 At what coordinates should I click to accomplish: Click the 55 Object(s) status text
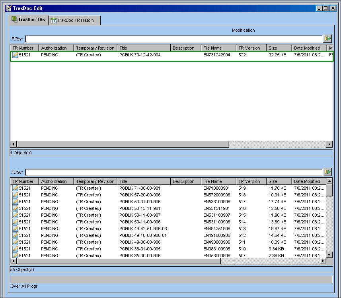click(x=22, y=269)
